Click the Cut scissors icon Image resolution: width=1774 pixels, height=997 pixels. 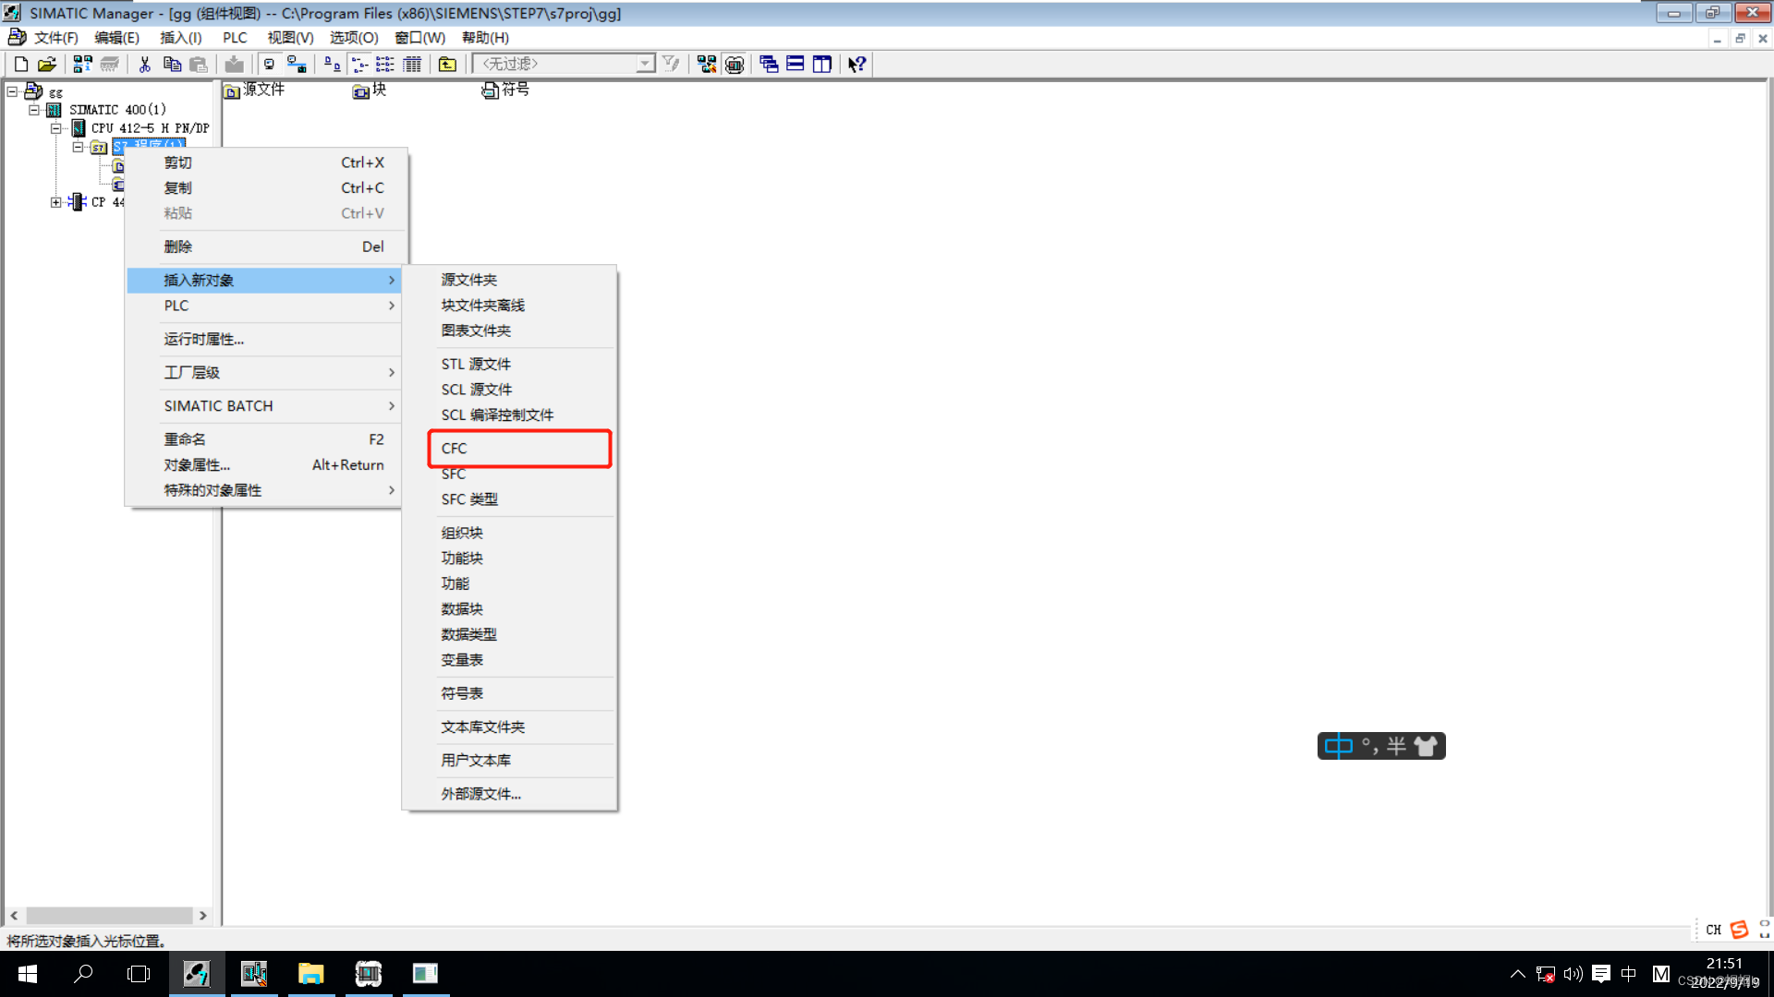tap(145, 64)
